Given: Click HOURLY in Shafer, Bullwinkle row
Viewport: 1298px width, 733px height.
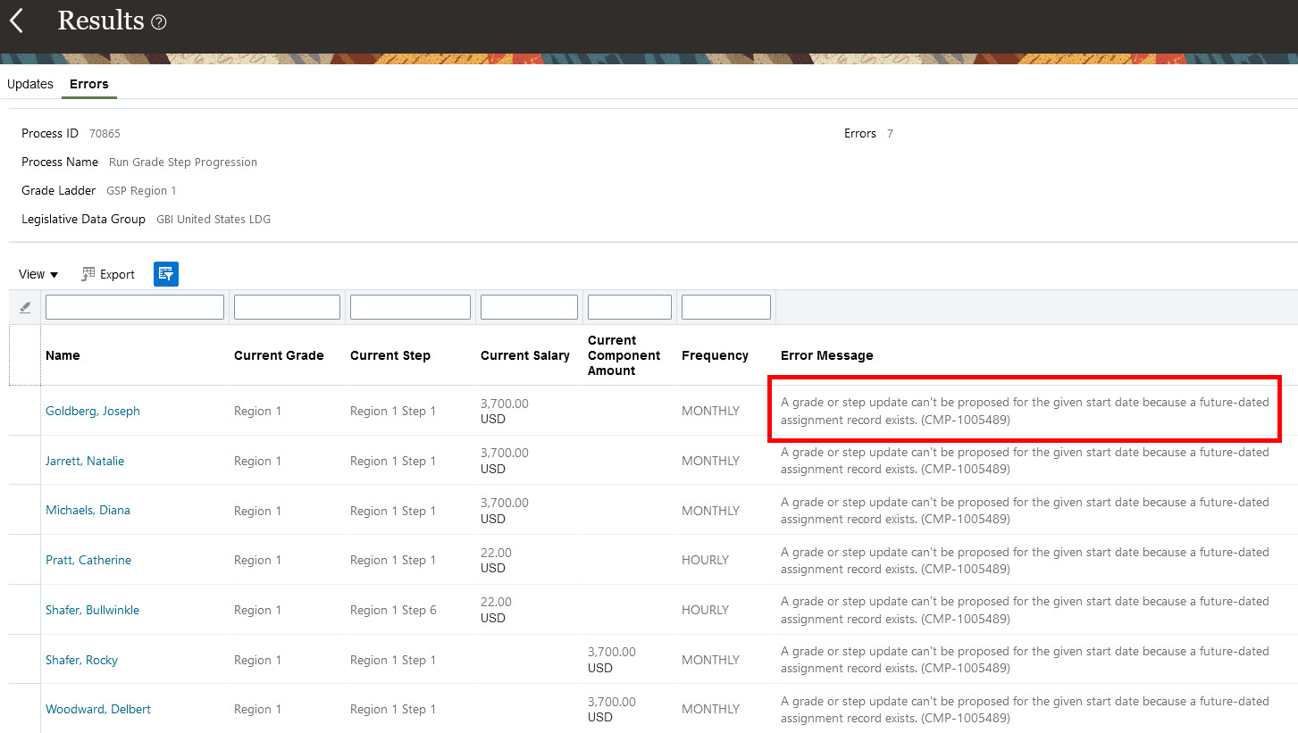Looking at the screenshot, I should coord(705,610).
